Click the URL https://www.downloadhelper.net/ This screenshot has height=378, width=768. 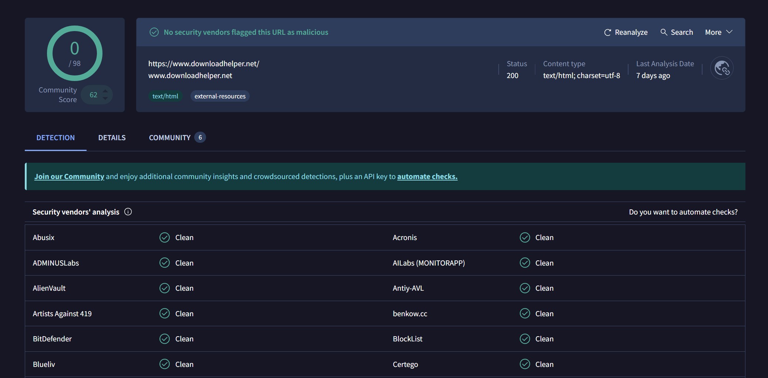[x=204, y=64]
